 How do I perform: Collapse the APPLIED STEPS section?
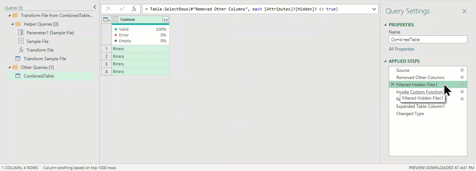(385, 61)
